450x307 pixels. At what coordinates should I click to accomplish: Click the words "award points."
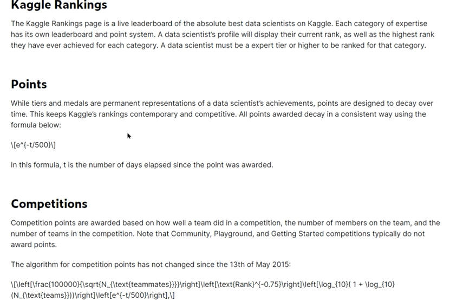click(34, 245)
